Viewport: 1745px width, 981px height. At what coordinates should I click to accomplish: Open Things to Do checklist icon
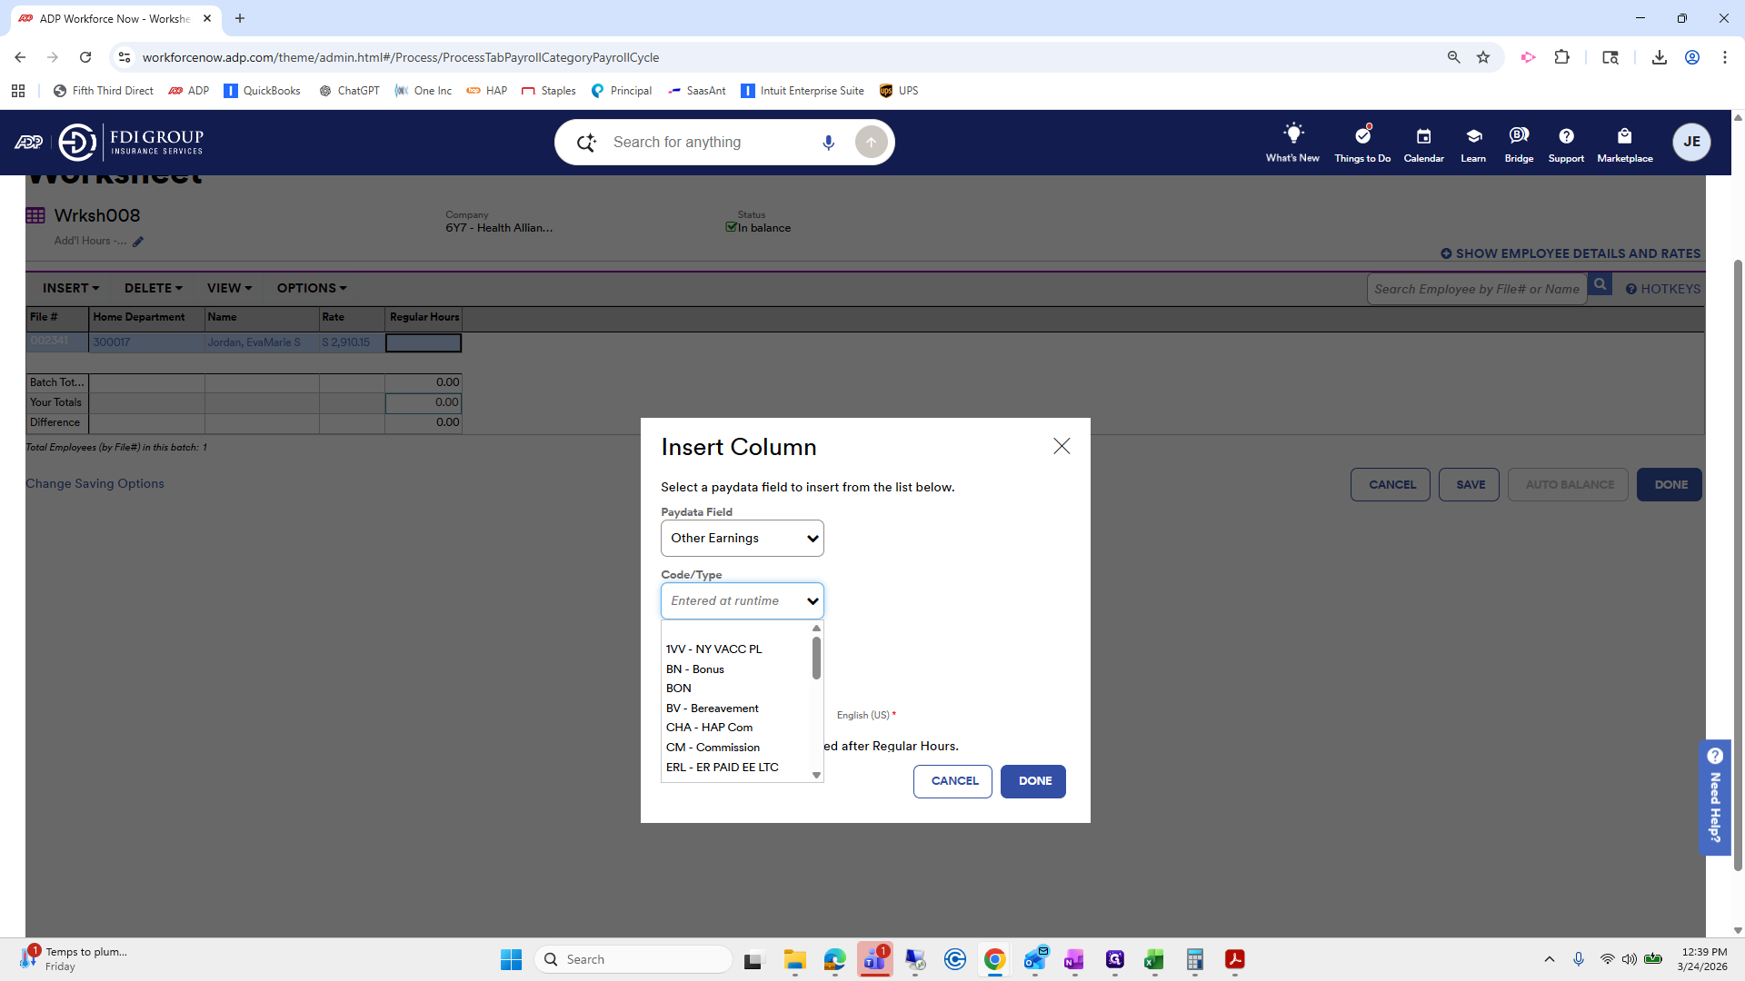[x=1361, y=135]
